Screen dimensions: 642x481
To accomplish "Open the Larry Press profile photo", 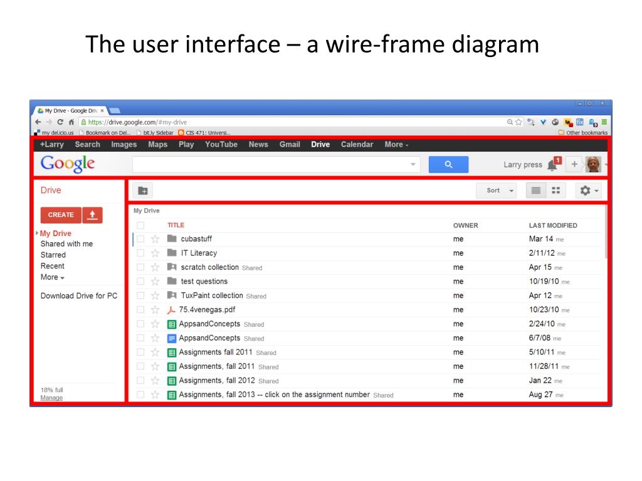I will click(593, 165).
